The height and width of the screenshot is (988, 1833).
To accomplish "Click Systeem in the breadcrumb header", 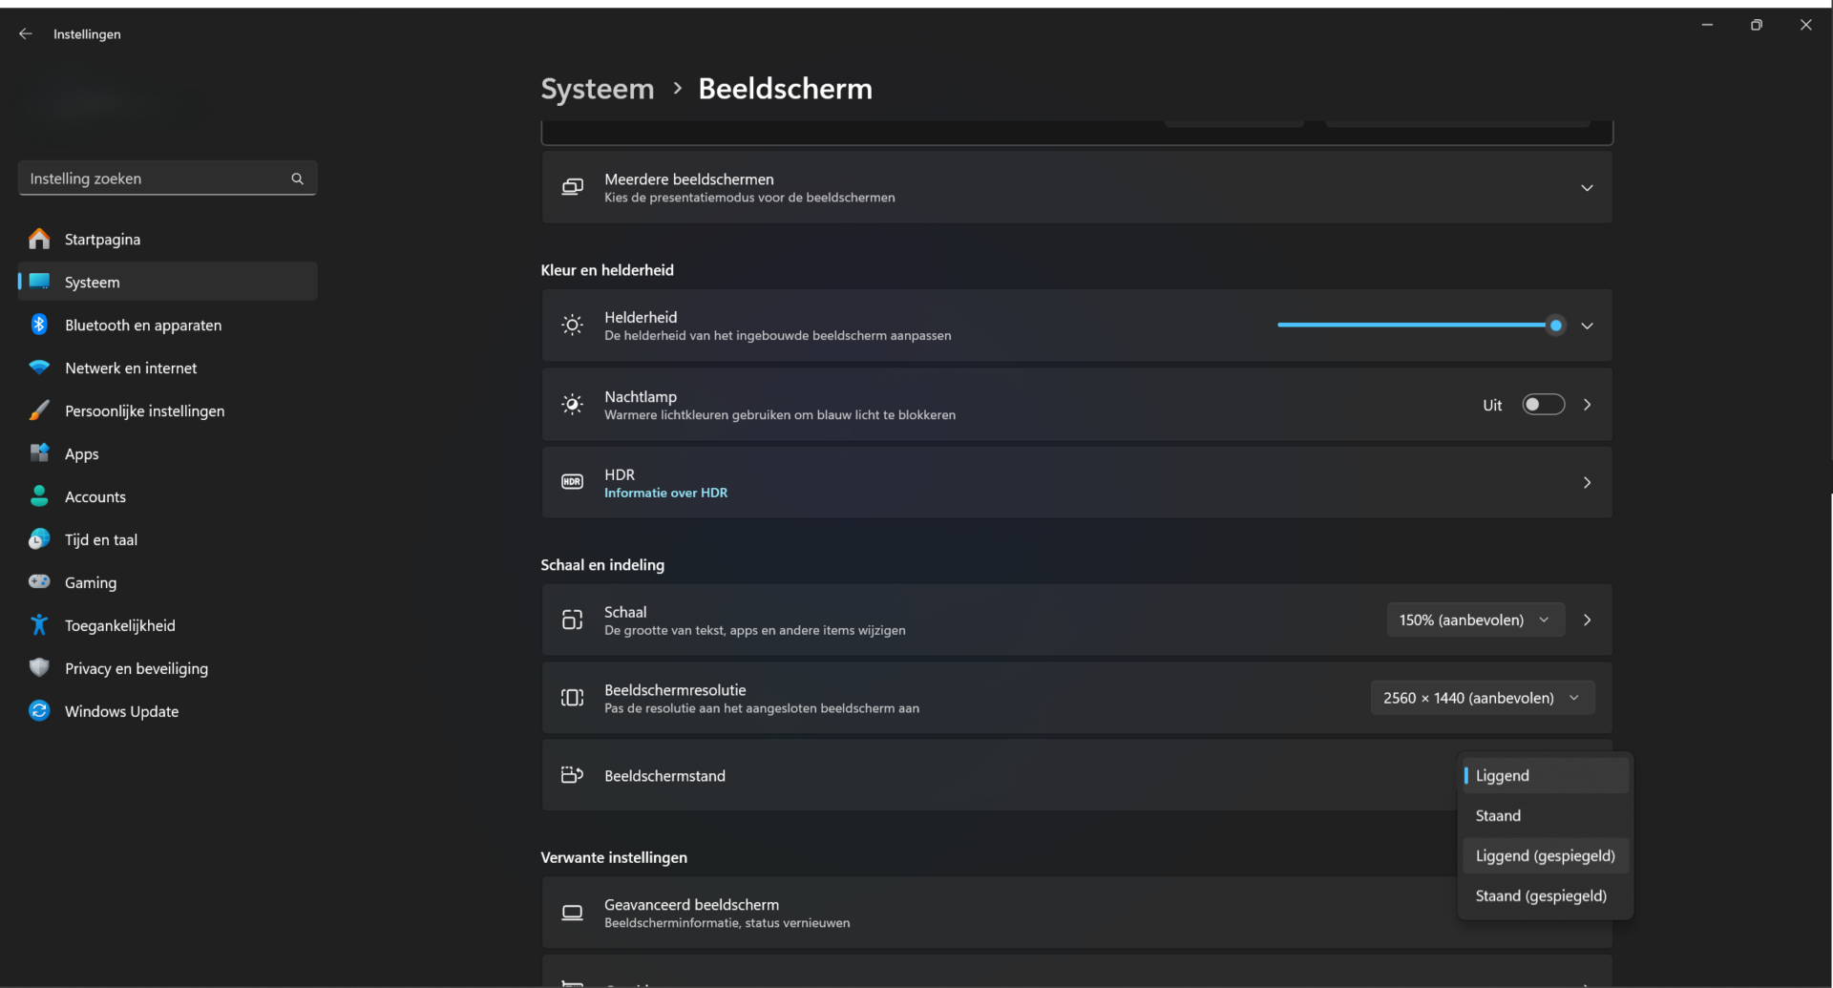I will click(x=597, y=88).
